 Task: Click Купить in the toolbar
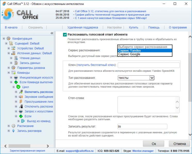tap(133, 27)
